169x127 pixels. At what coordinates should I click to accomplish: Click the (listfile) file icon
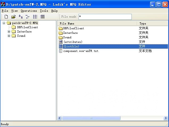pyautogui.click(x=61, y=46)
